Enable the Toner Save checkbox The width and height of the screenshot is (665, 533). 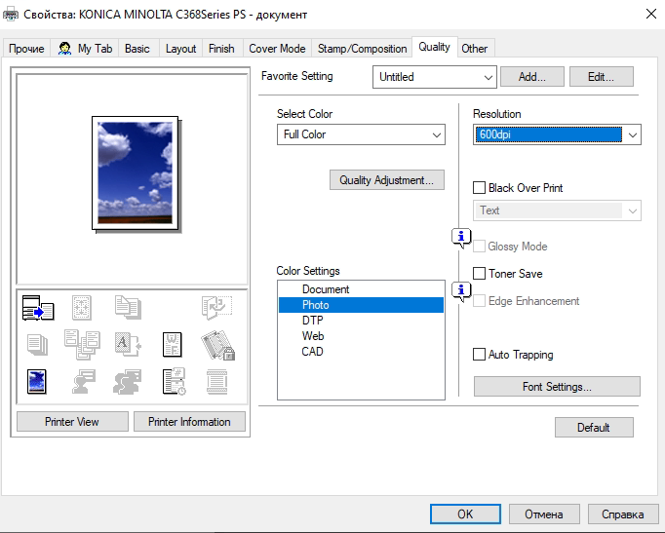click(479, 273)
